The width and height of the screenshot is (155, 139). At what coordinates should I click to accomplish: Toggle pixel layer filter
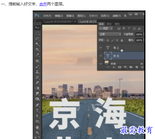point(119,28)
